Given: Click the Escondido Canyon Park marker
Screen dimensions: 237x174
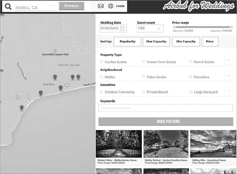Looking at the screenshot, I should pos(55,51).
